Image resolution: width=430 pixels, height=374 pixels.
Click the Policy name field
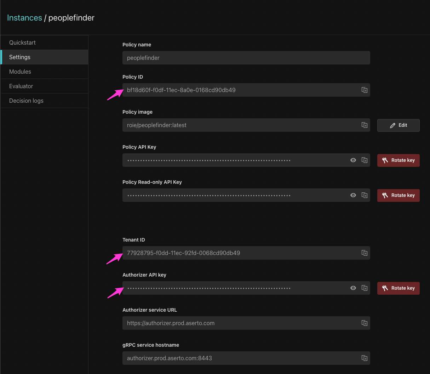(x=246, y=58)
